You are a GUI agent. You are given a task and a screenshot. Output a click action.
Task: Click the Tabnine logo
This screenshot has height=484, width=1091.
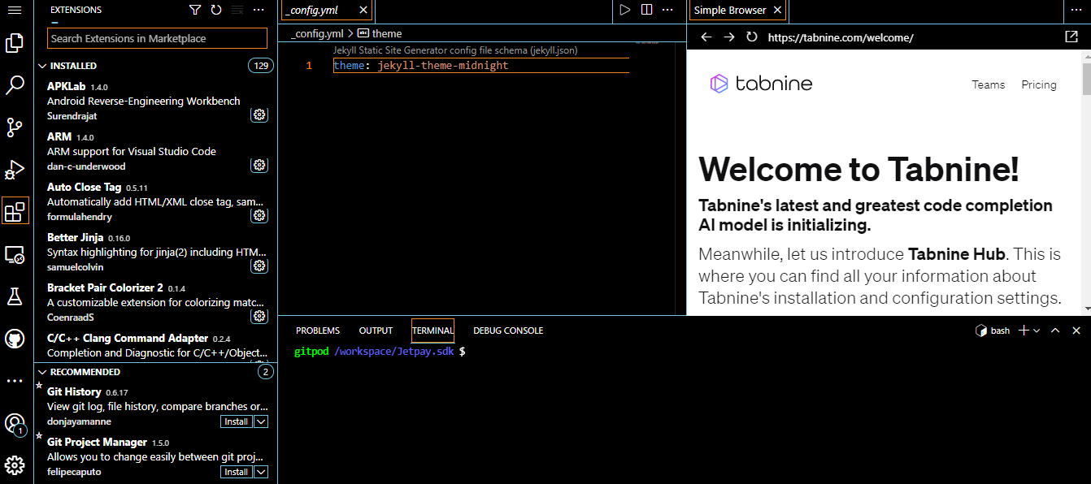761,84
